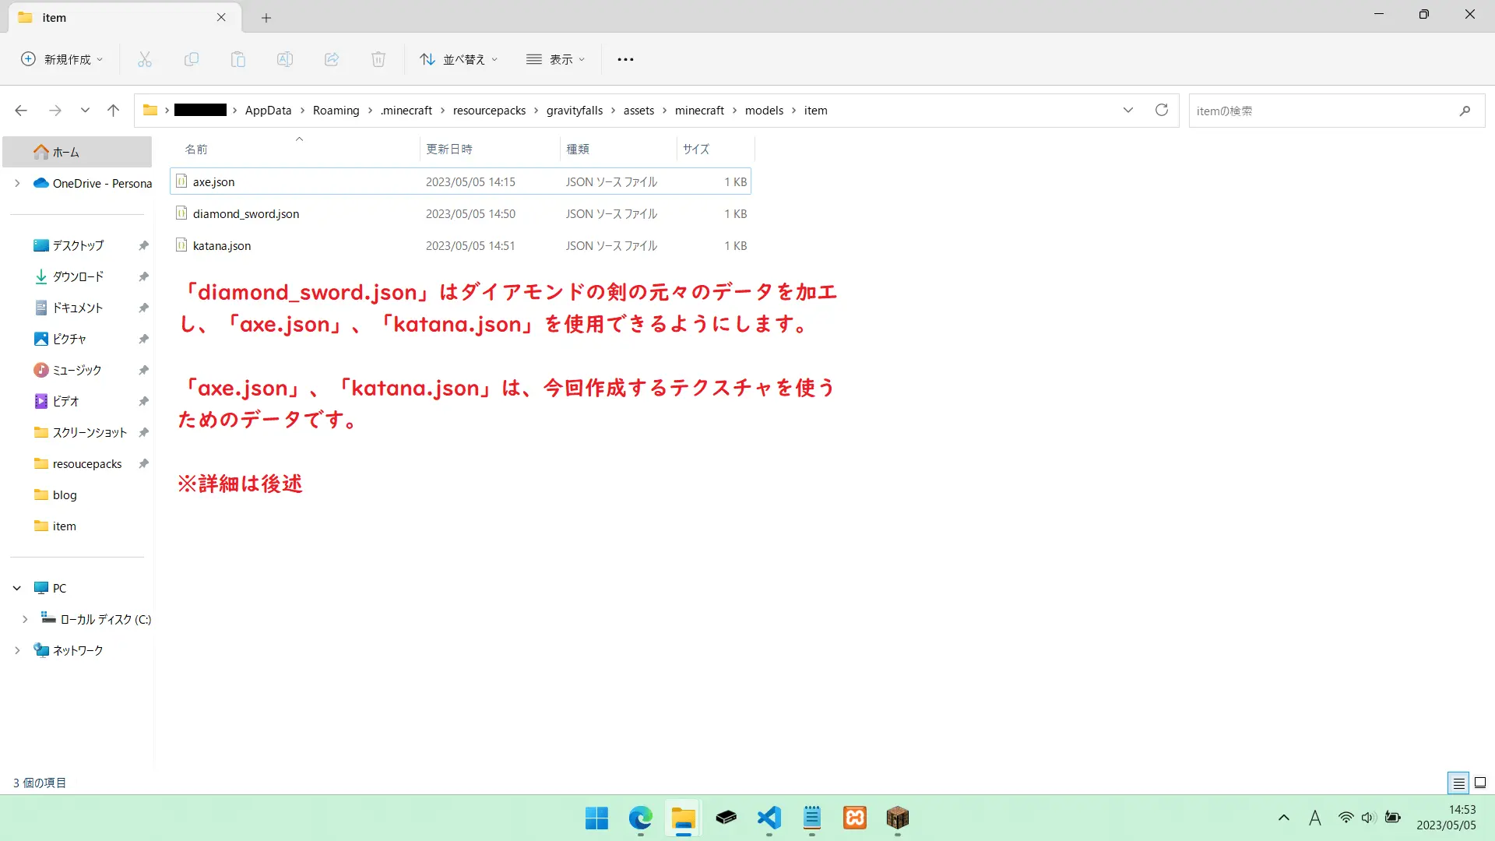The image size is (1495, 841).
Task: Click the Cut scissors icon in toolbar
Action: click(145, 59)
